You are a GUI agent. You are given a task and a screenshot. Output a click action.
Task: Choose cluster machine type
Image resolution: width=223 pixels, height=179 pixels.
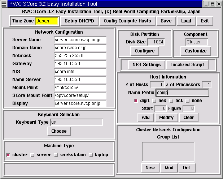point(8,155)
